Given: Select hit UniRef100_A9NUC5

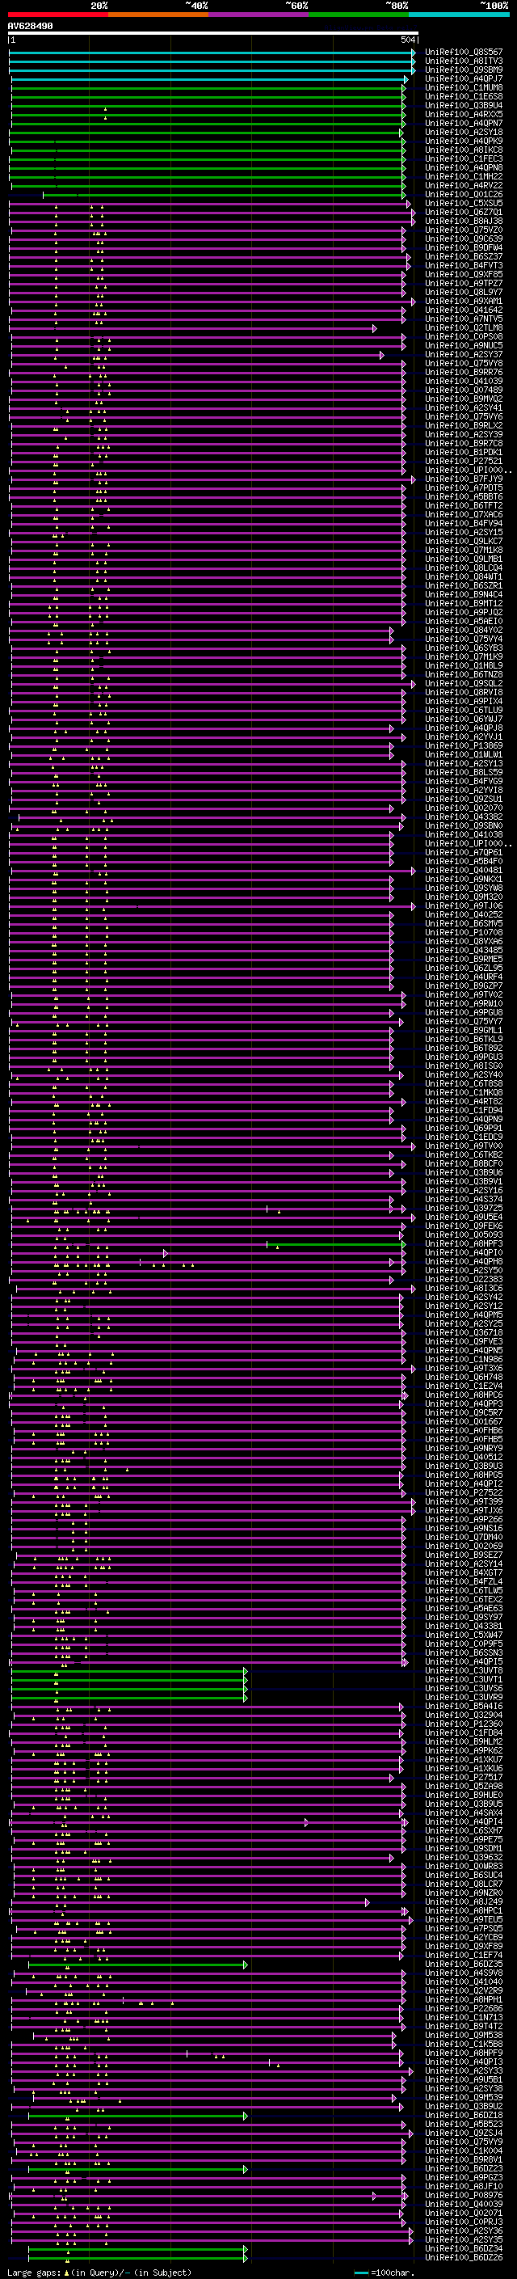Looking at the screenshot, I should 464,346.
